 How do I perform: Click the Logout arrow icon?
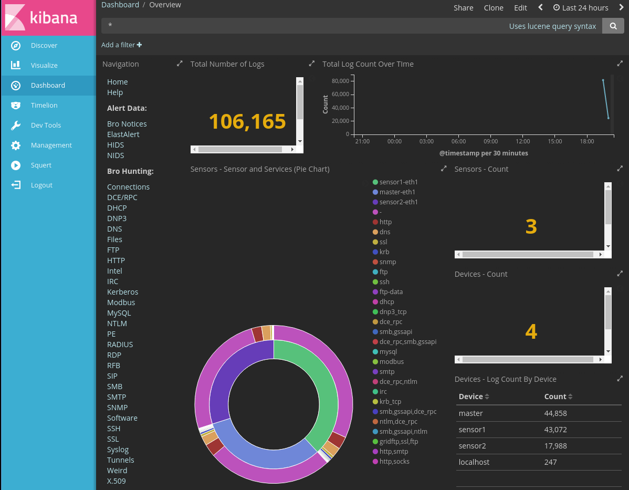pos(16,185)
